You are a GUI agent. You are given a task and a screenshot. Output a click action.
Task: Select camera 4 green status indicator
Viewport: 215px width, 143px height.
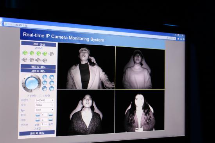(45, 54)
